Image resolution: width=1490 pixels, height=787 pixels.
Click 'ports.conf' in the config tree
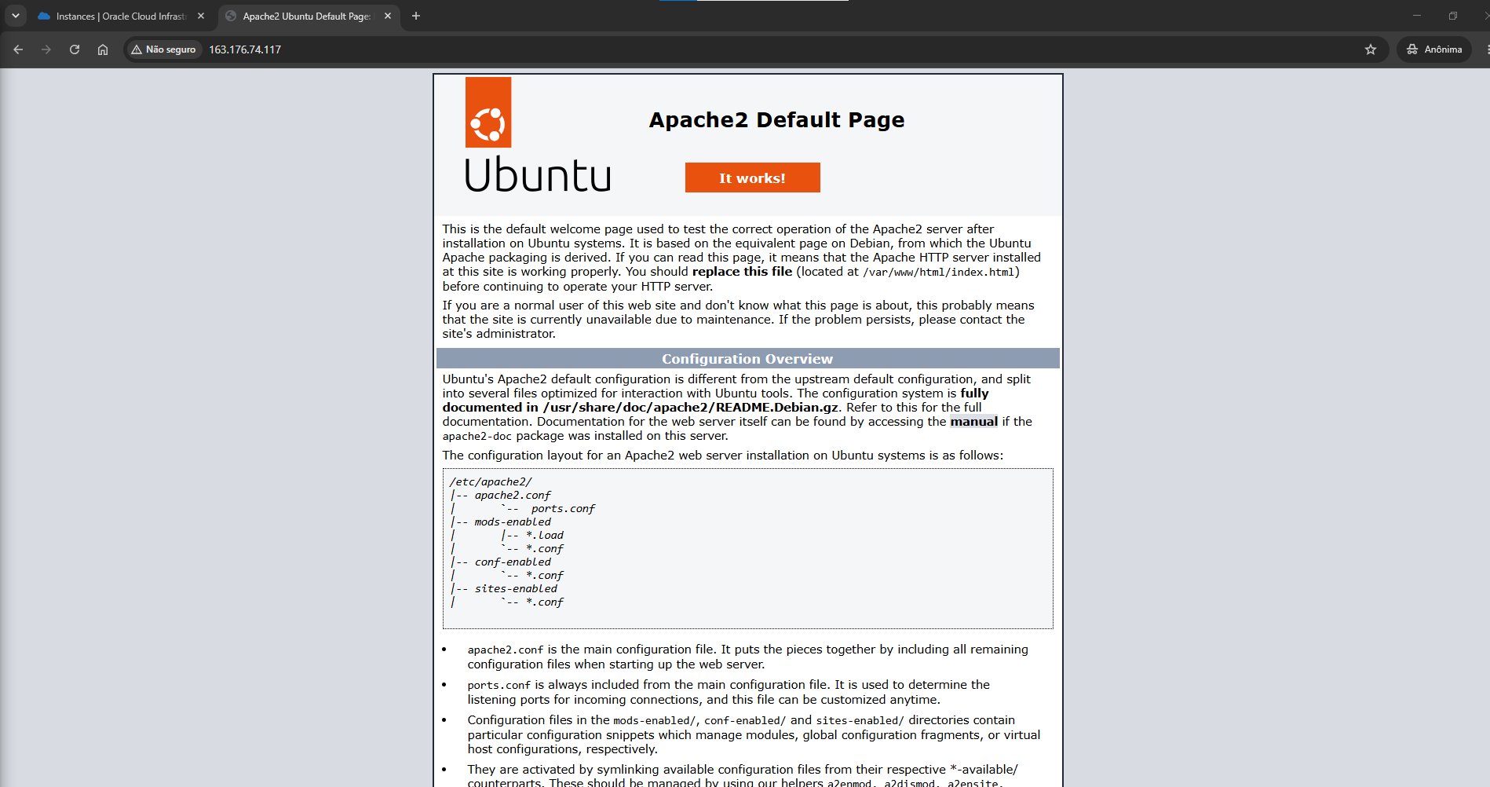click(563, 509)
